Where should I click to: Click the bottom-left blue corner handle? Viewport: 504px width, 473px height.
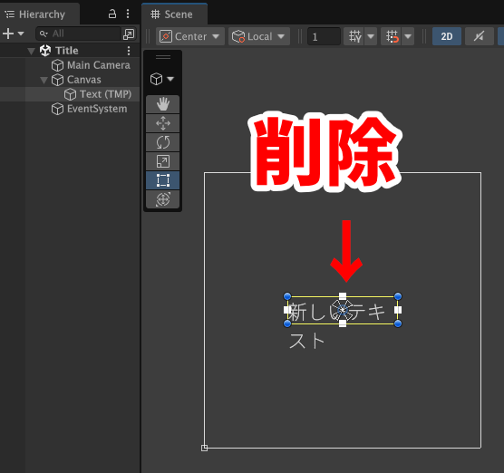click(287, 323)
